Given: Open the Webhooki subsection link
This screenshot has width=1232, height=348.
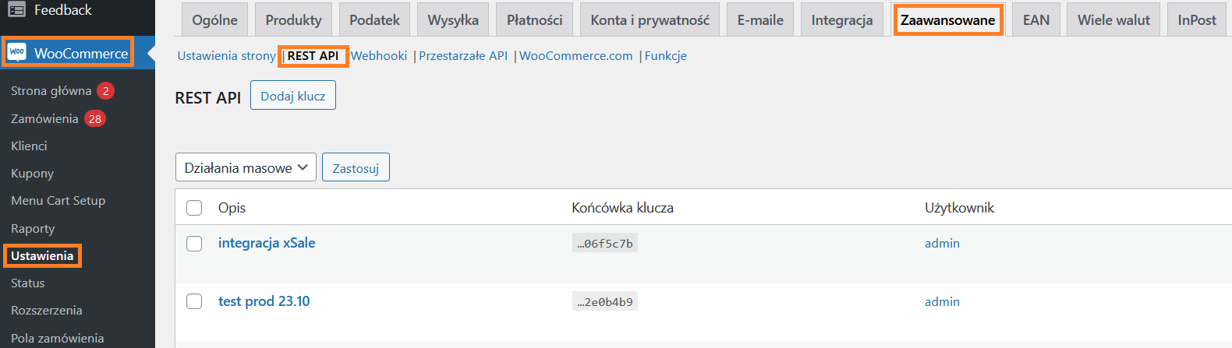Looking at the screenshot, I should (x=379, y=56).
